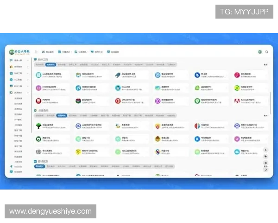Screen dimensions: 278x223
Task: Open the green antivirus shield card
Action: tap(197, 100)
